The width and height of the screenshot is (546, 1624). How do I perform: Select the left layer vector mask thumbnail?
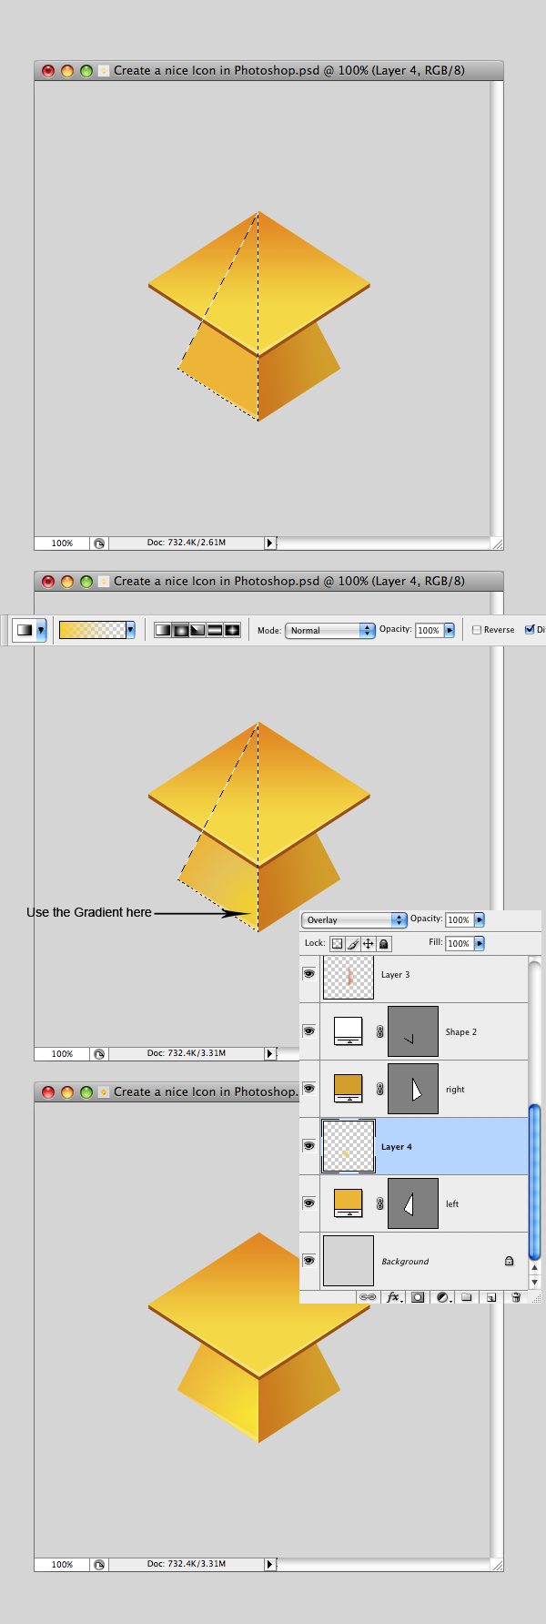[413, 1203]
